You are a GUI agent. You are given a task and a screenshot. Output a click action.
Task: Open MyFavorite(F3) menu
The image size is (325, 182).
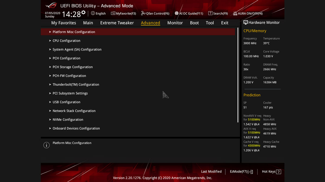[123, 13]
